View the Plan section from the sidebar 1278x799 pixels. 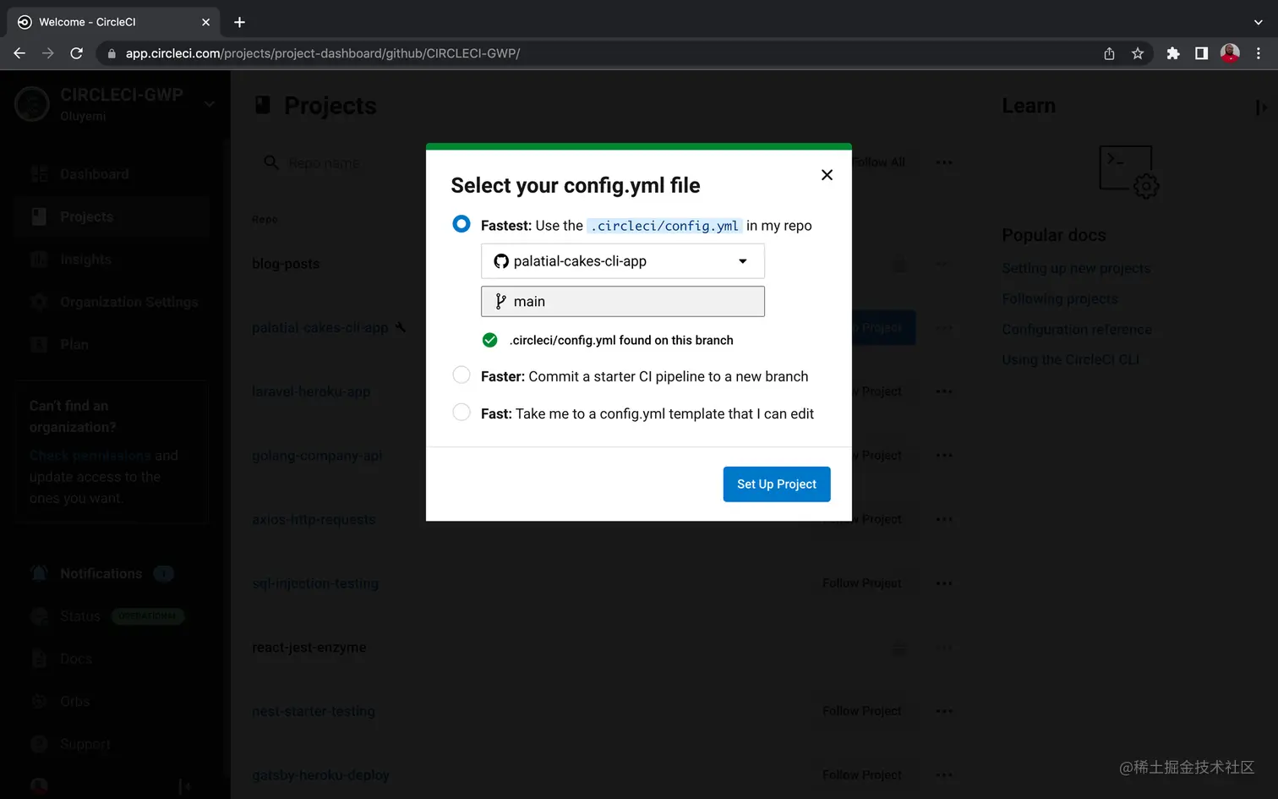[x=75, y=343]
